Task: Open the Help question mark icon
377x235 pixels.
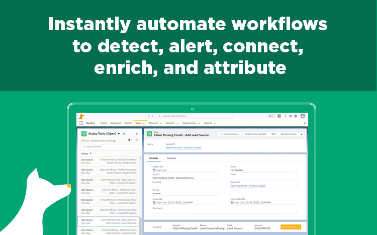Action: click(285, 116)
